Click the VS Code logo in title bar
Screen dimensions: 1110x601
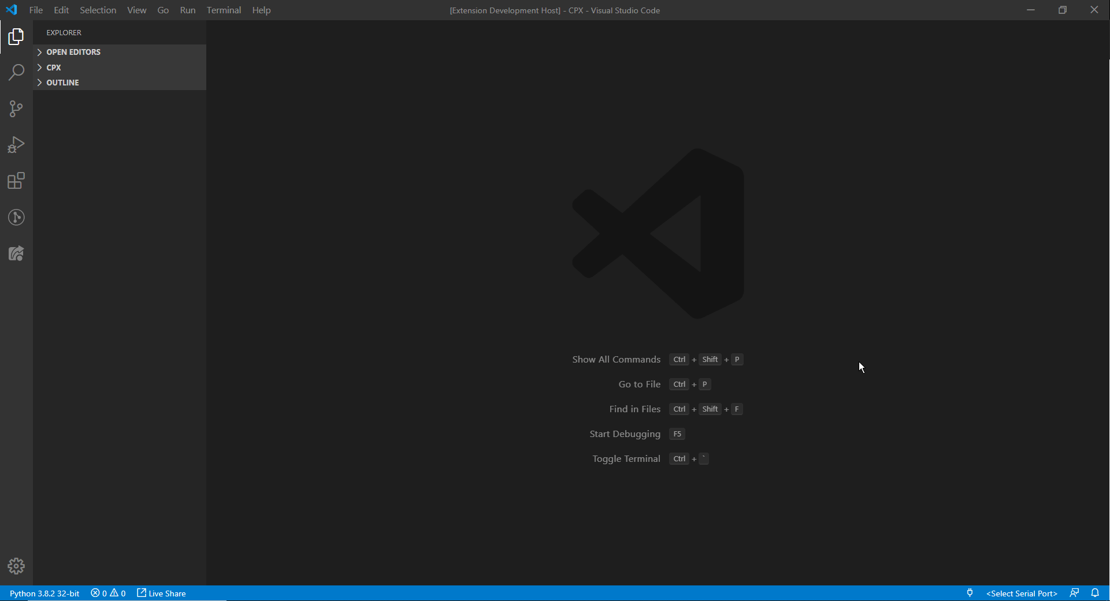pyautogui.click(x=12, y=10)
